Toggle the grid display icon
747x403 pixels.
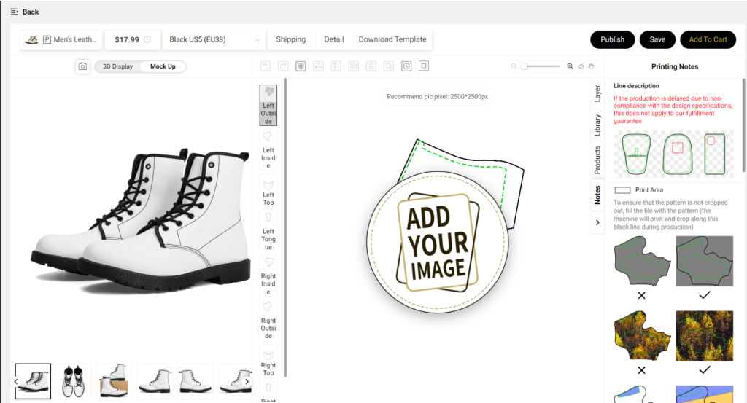(x=301, y=66)
